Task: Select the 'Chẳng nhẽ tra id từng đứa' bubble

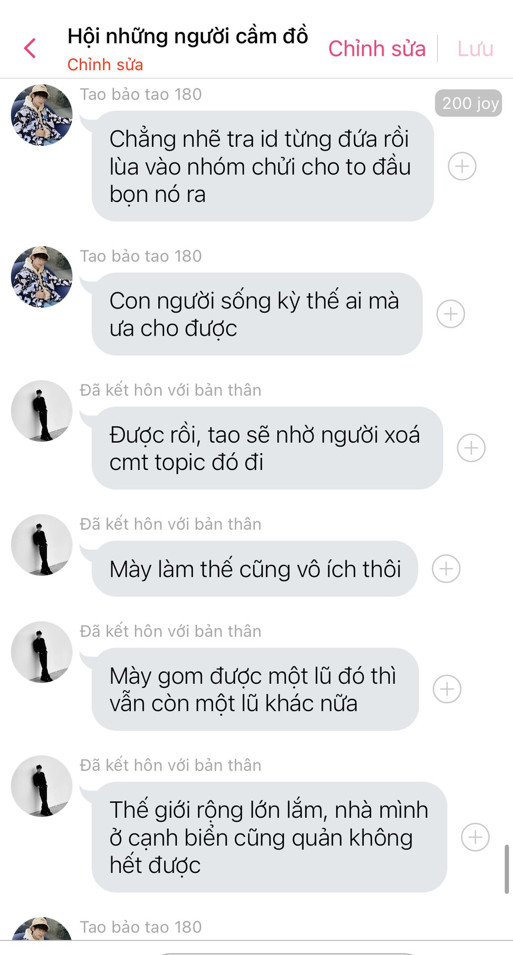Action: coord(263,166)
